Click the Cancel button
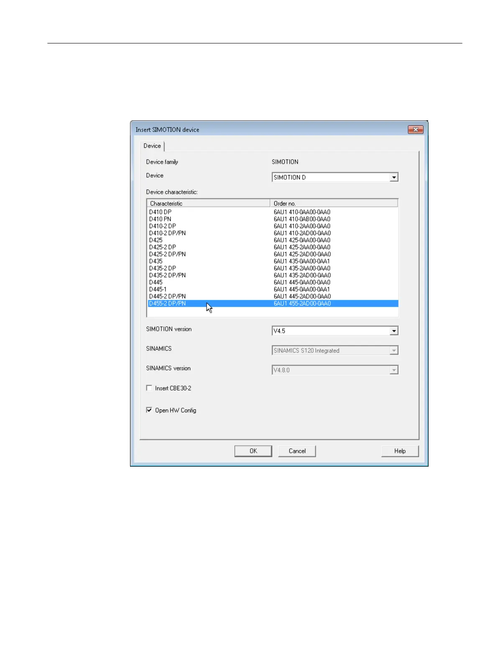498x663 pixels. click(297, 451)
